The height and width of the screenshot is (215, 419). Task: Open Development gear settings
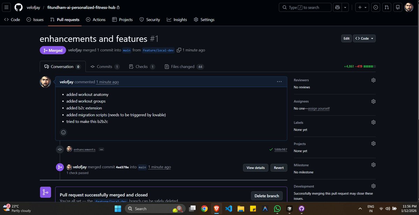373,186
